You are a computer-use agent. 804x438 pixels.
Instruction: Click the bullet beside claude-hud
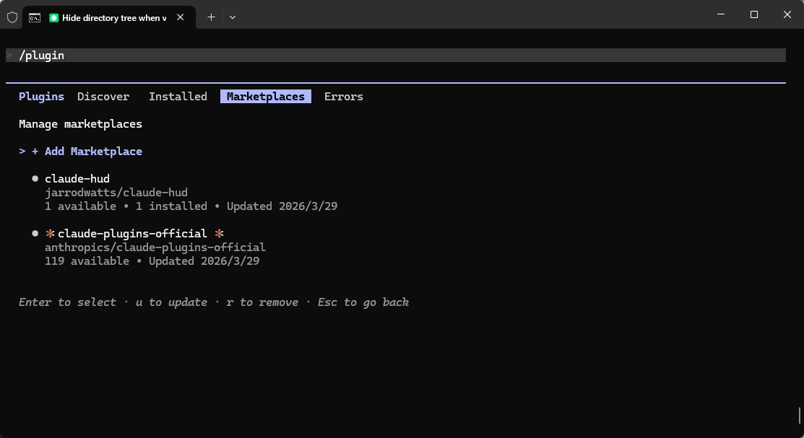(x=35, y=179)
